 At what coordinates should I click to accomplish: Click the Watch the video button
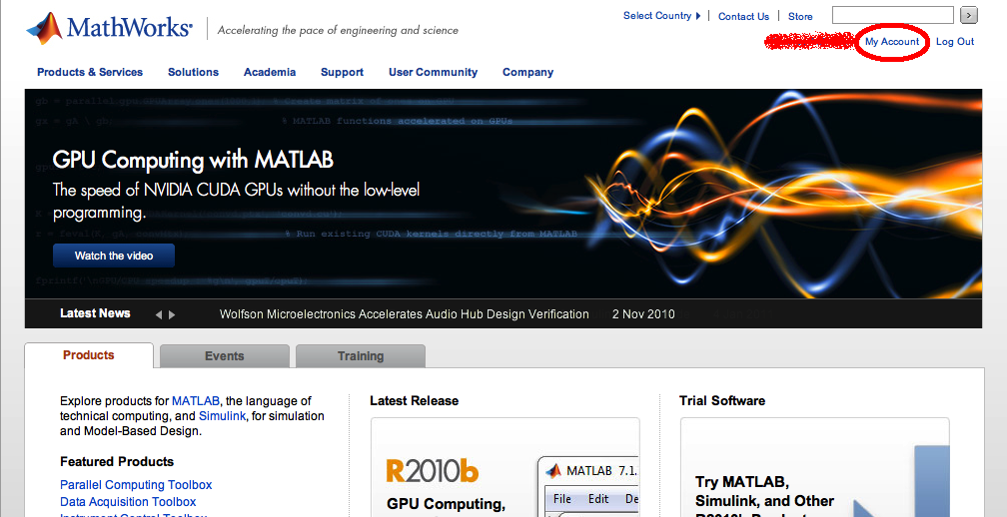pos(114,256)
